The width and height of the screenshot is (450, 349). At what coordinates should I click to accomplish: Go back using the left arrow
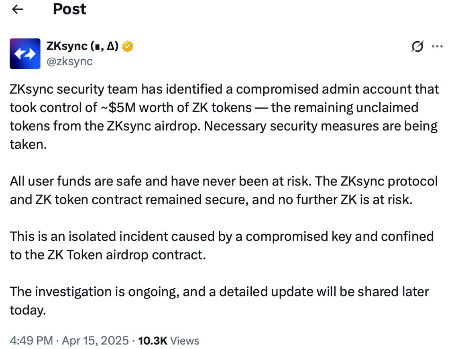pyautogui.click(x=18, y=10)
